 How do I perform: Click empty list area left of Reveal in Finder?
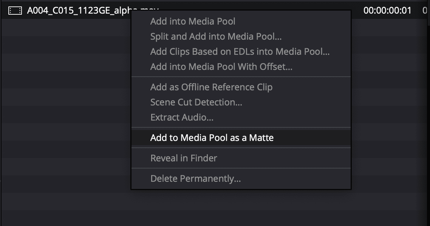64,158
